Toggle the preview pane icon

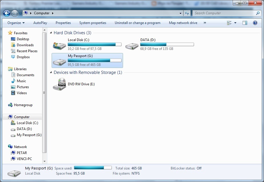245,23
